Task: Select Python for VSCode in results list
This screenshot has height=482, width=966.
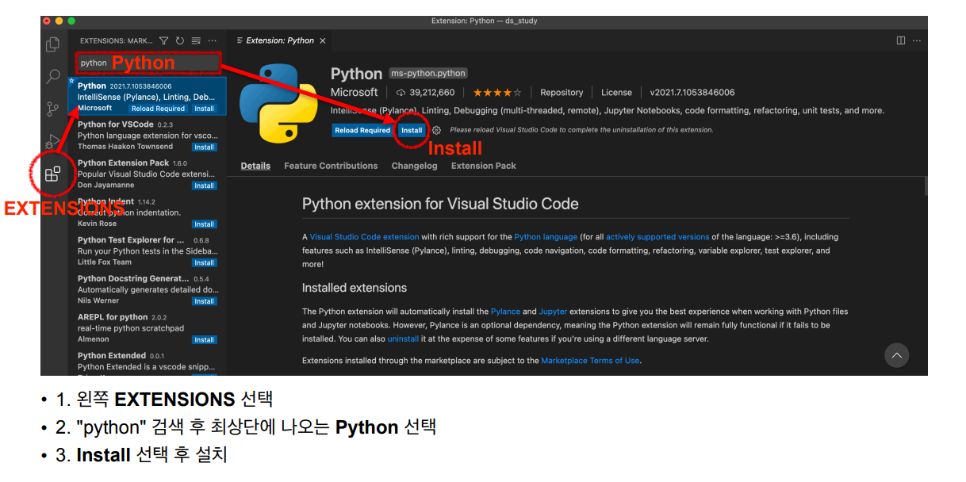Action: (x=148, y=135)
